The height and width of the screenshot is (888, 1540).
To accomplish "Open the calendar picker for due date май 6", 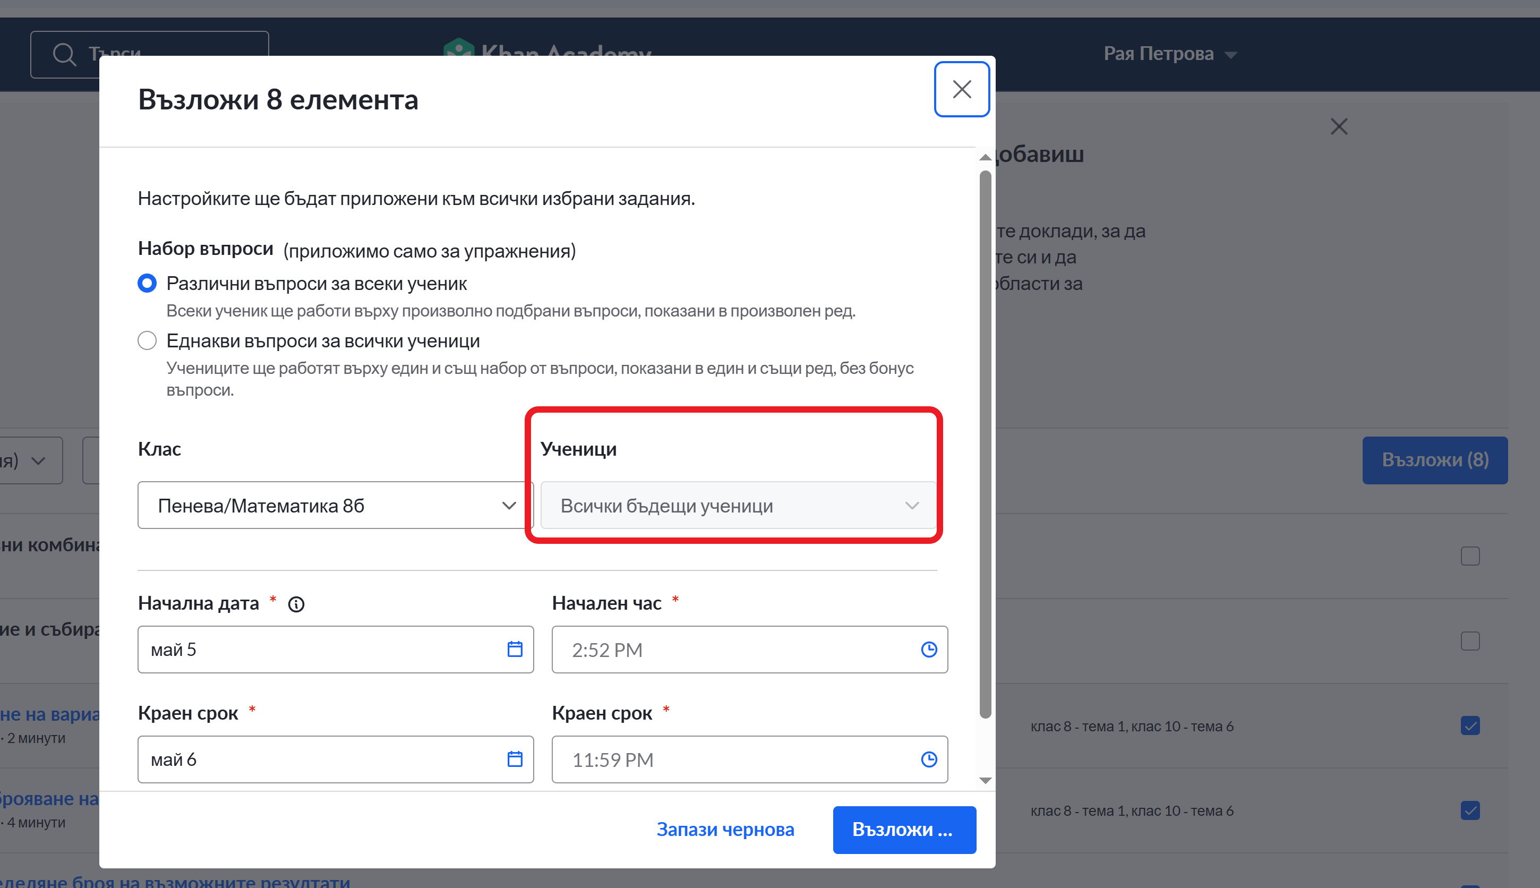I will pyautogui.click(x=515, y=759).
